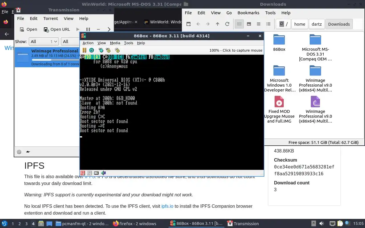
Task: Go forward in file manager
Action: coord(208,24)
